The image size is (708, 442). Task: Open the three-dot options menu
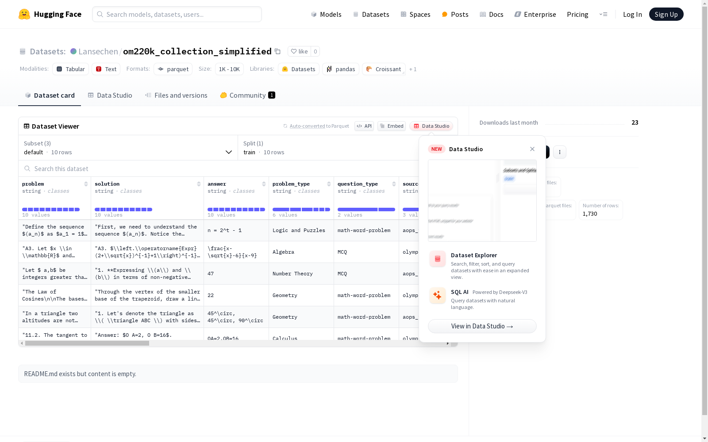coord(560,152)
